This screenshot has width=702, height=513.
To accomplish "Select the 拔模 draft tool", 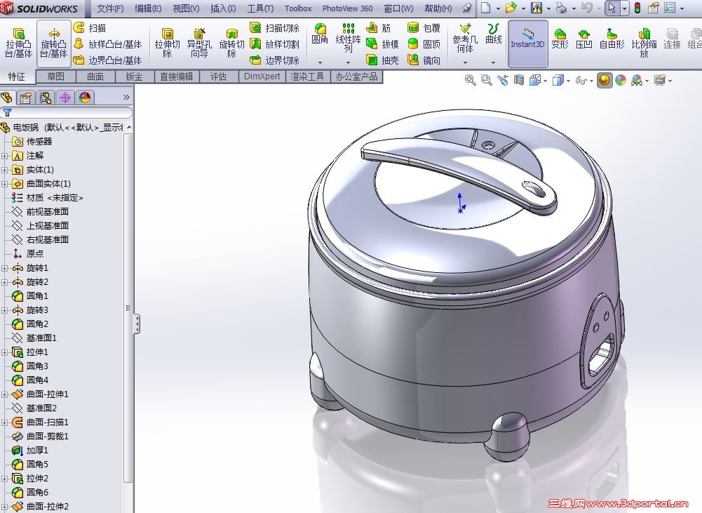I will point(382,44).
